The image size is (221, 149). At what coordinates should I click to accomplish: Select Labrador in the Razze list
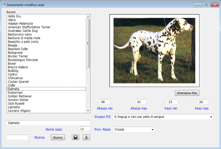tap(14, 107)
